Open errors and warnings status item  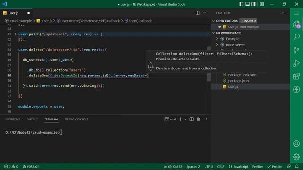point(11,166)
